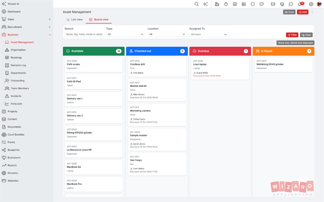This screenshot has height=202, width=324.
Task: Open the Cordless drill asset card
Action: (157, 67)
